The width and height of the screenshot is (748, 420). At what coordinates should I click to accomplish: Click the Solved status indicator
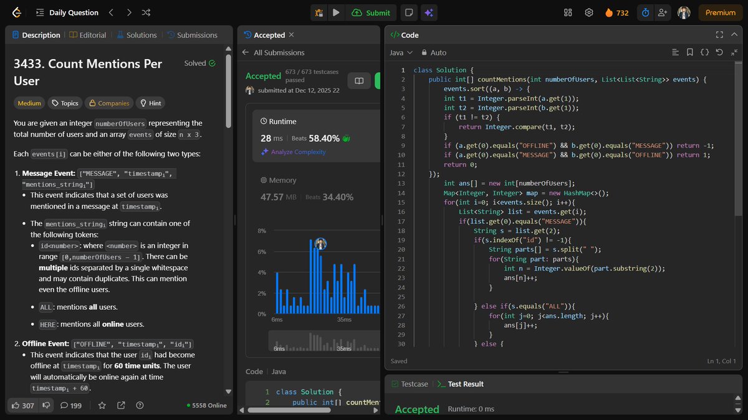click(200, 63)
